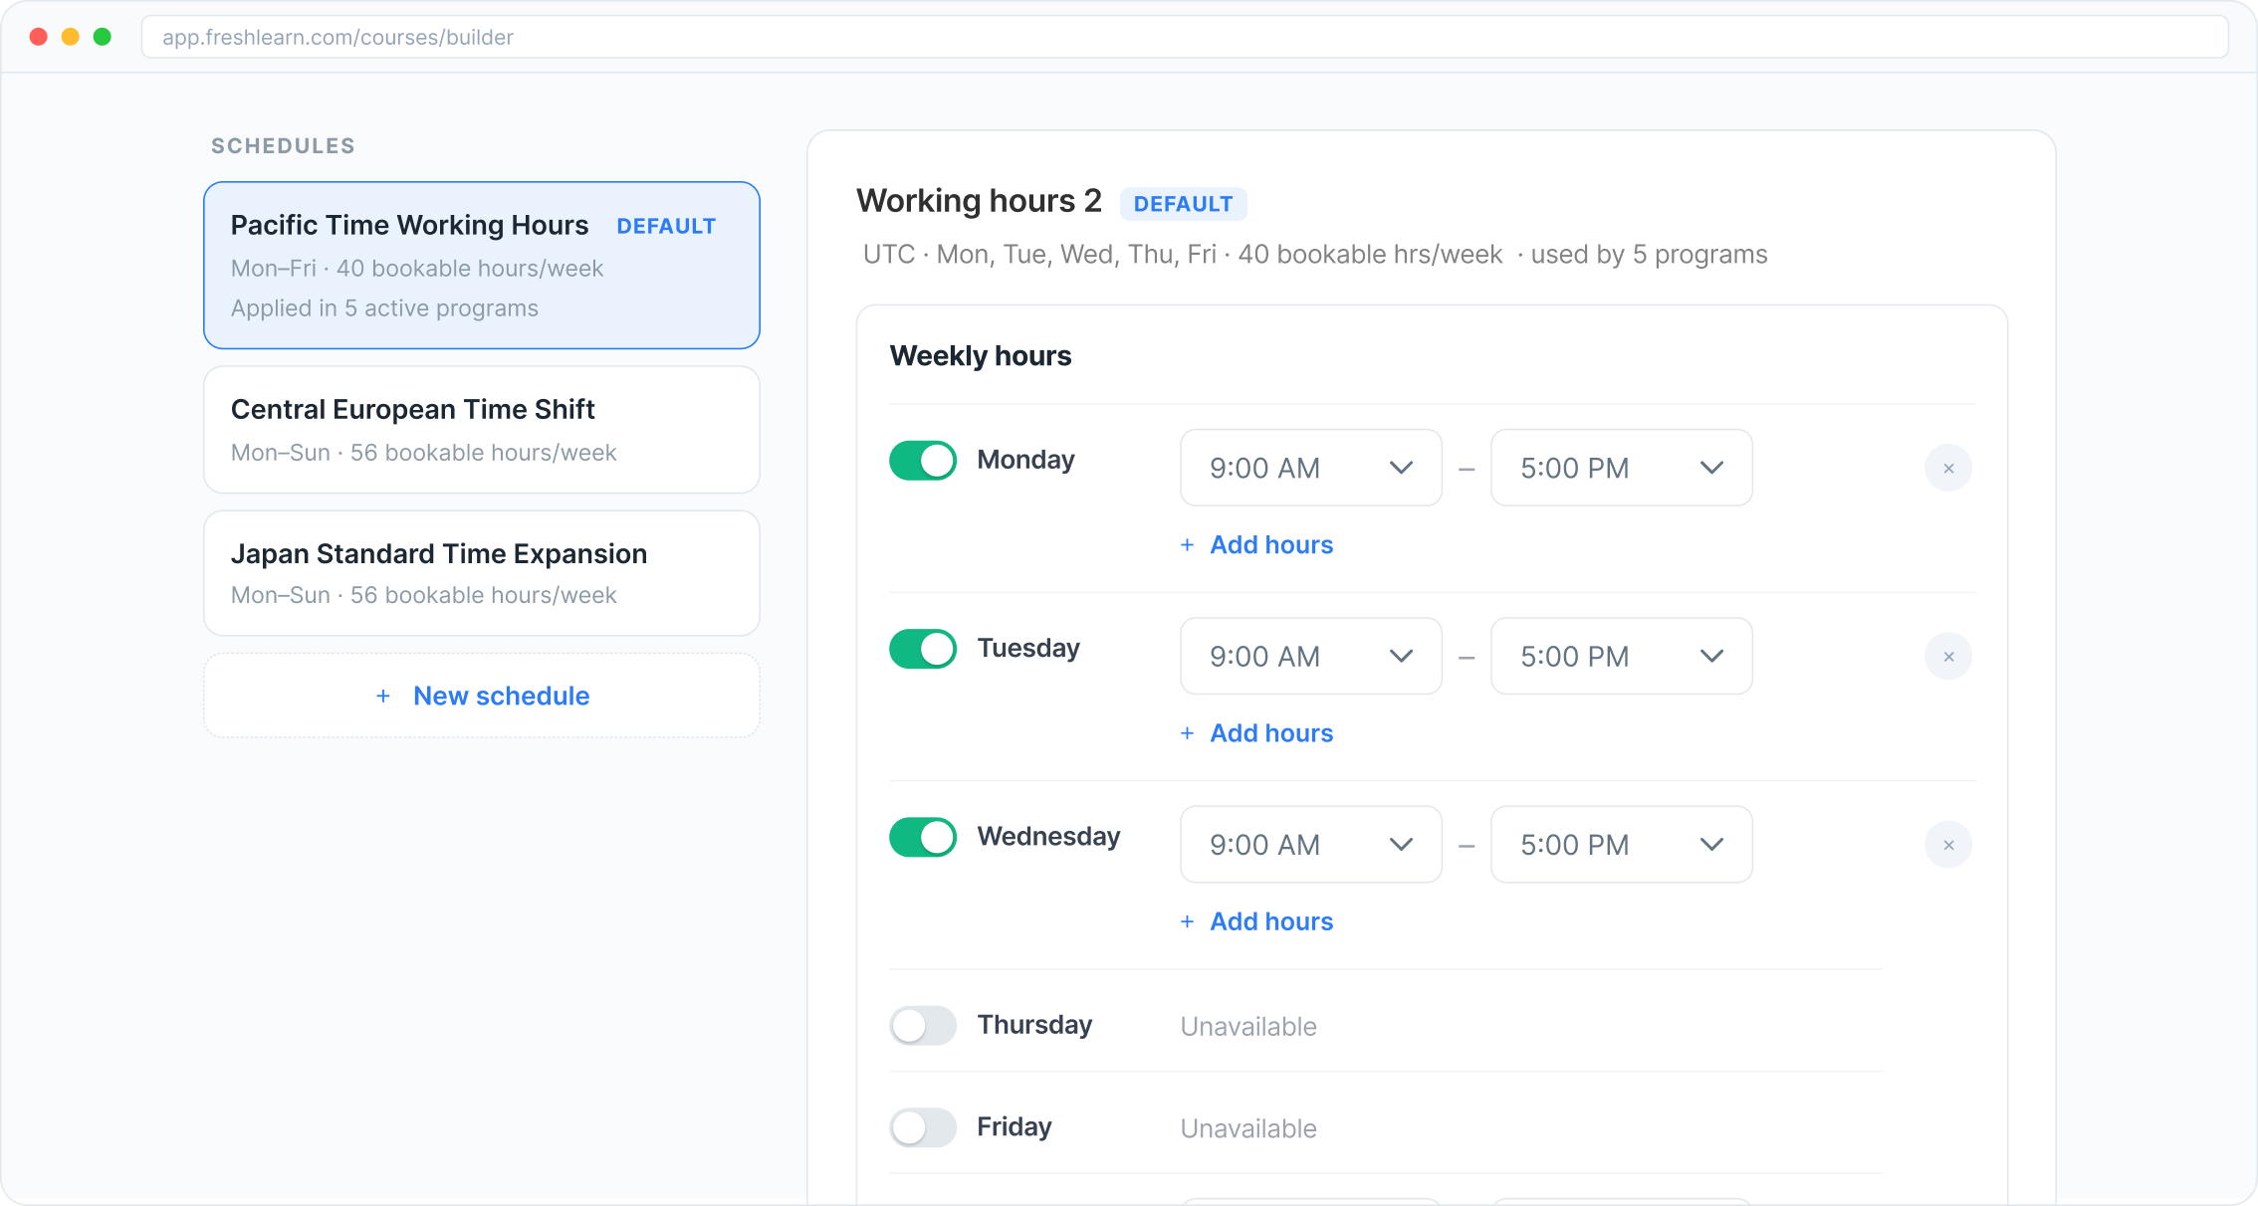Toggle Monday availability off
The width and height of the screenshot is (2258, 1206).
click(923, 460)
